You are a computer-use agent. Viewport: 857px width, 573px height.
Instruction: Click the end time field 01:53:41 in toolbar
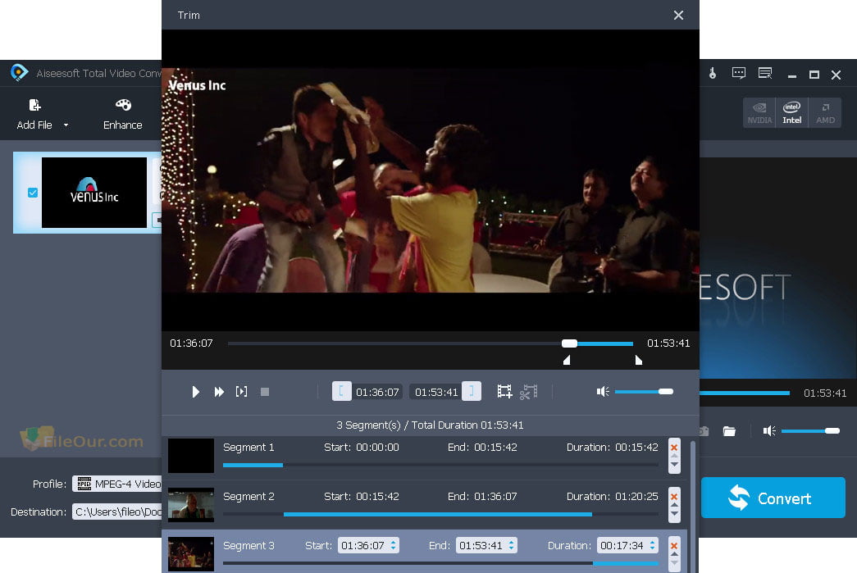(436, 392)
